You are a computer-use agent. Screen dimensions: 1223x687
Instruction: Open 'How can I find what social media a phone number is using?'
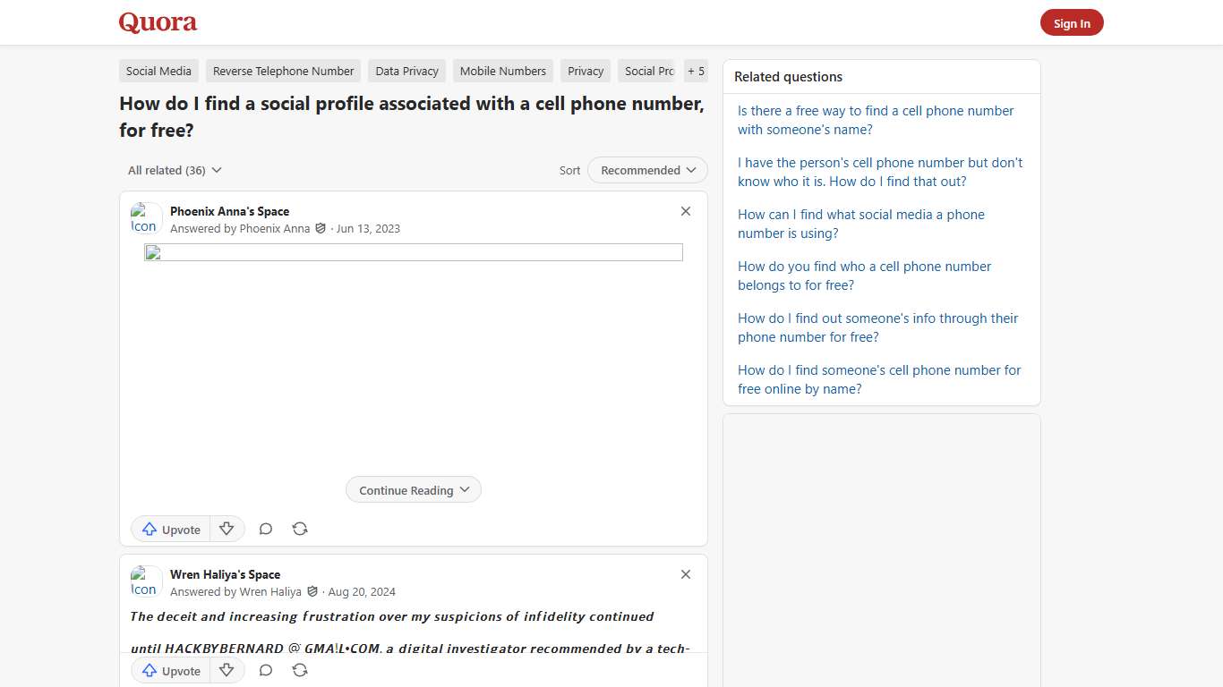(x=860, y=224)
